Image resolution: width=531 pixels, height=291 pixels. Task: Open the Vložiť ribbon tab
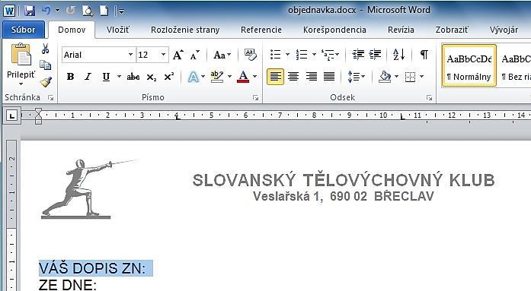tap(117, 30)
